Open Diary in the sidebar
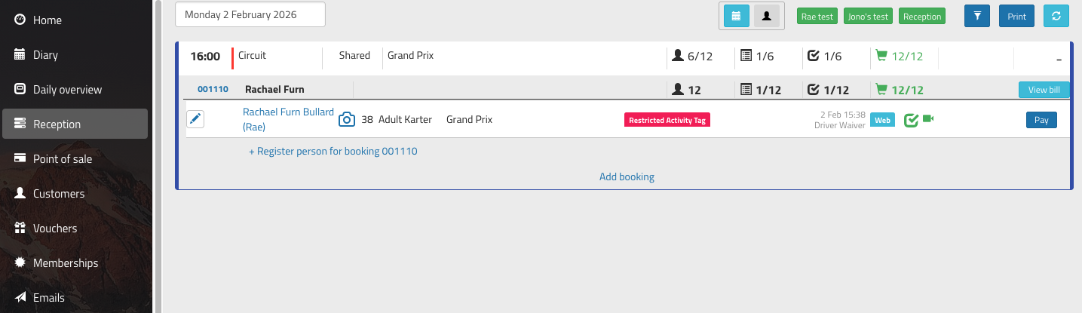 (45, 55)
